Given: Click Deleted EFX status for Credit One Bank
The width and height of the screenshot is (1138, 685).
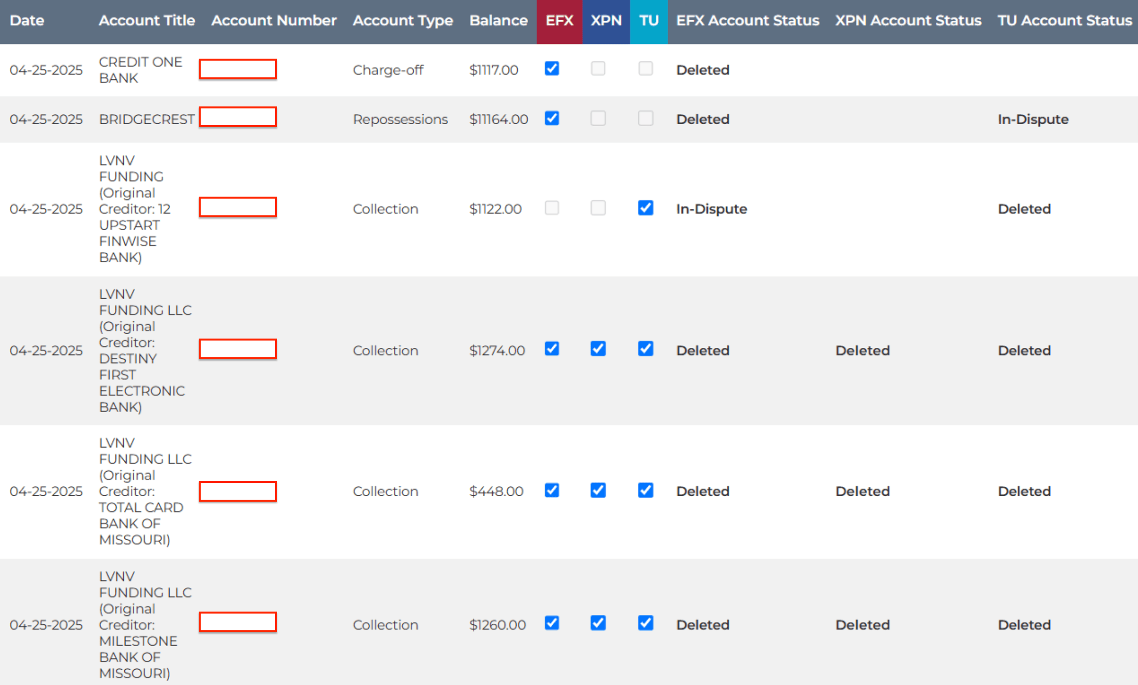Looking at the screenshot, I should tap(703, 70).
